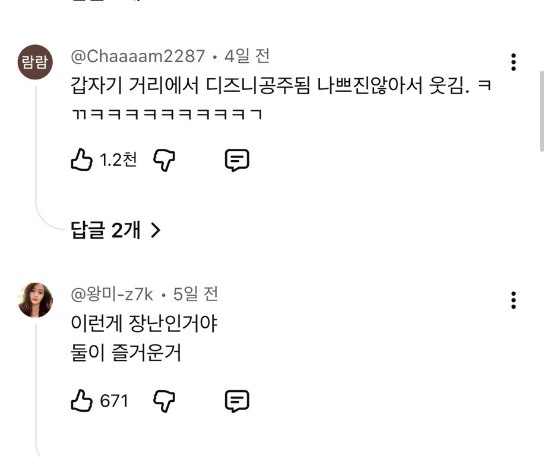Click the 5일 전 timestamp
Viewport: 544px width, 457px height.
[x=195, y=293]
